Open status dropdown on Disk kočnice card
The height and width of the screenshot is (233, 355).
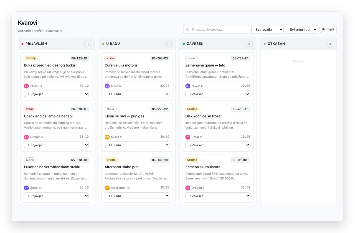[218, 145]
